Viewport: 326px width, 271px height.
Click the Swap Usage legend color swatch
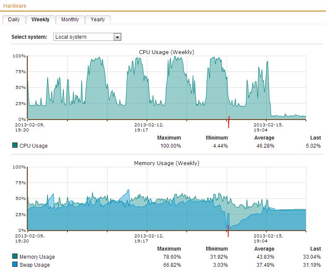(15, 265)
